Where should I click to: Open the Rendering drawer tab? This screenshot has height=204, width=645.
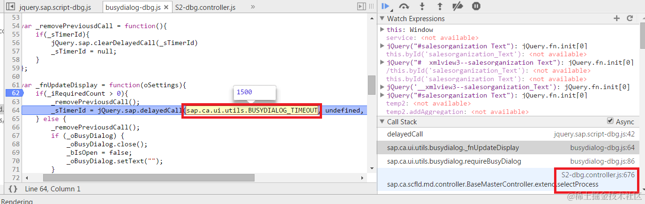coord(17,201)
